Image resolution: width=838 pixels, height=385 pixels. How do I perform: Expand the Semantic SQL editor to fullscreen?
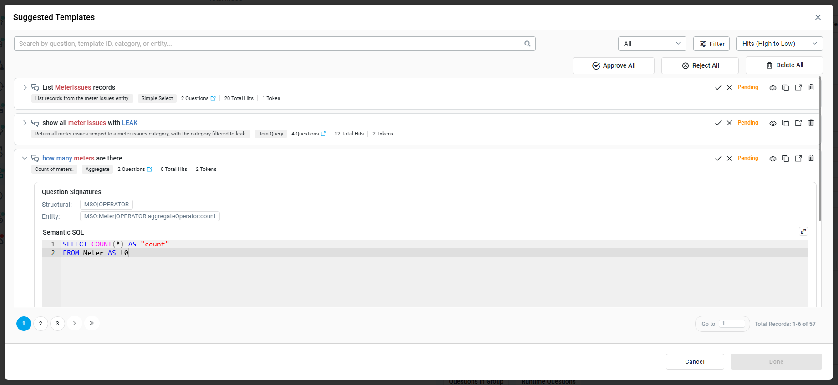coord(803,231)
